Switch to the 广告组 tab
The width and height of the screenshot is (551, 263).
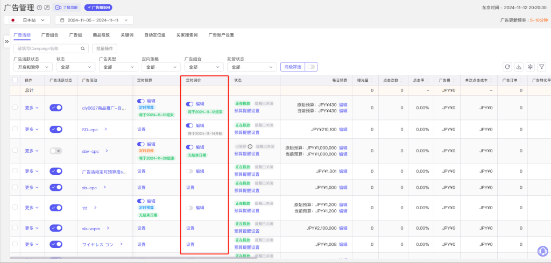75,35
